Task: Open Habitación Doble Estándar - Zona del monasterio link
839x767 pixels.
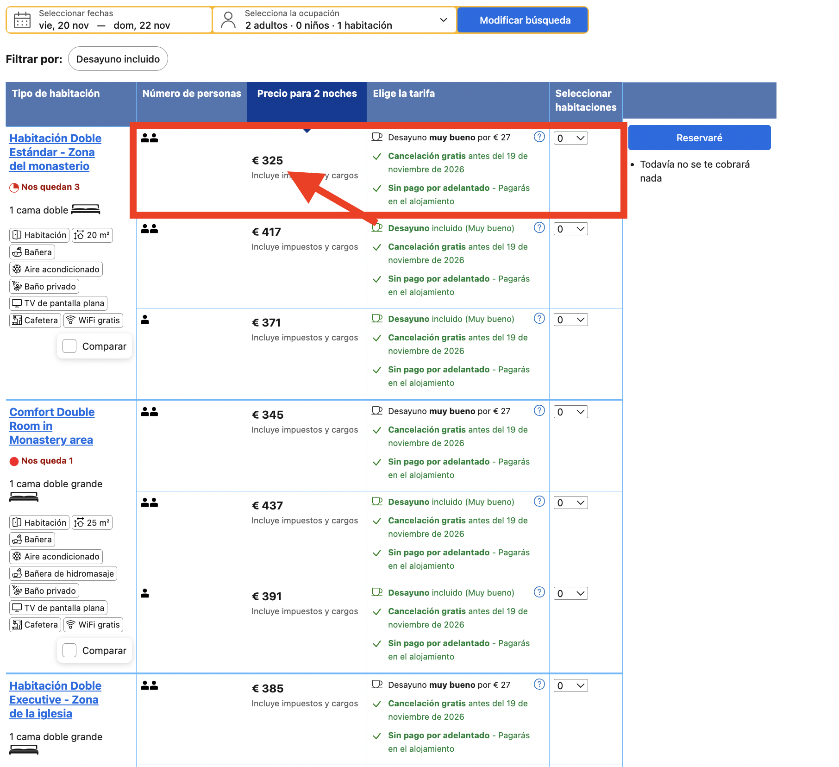Action: tap(55, 152)
